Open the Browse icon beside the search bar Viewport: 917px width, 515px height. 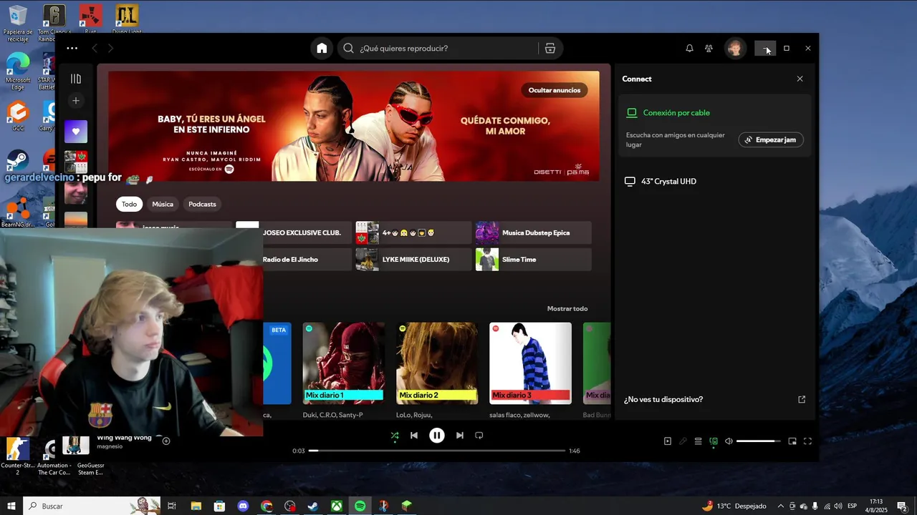point(550,48)
